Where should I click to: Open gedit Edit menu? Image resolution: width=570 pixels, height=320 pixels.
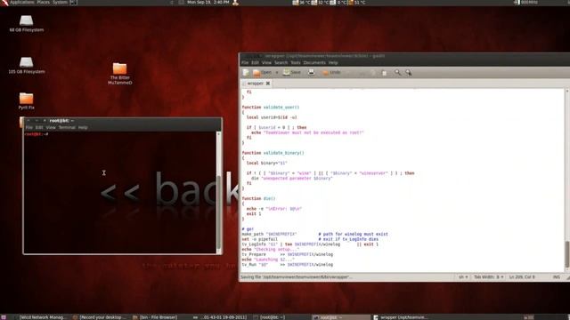click(x=255, y=63)
